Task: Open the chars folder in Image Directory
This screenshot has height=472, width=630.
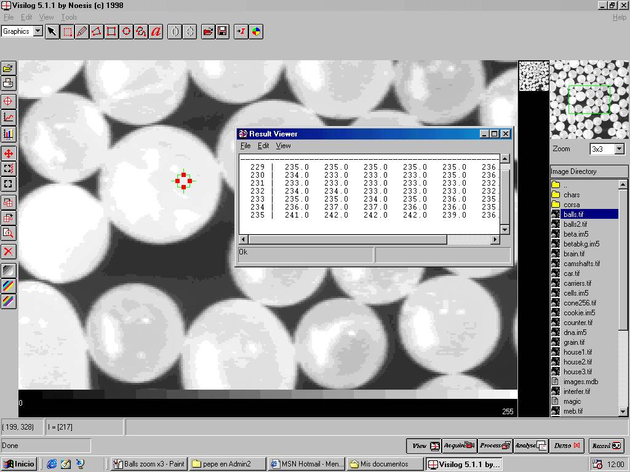Action: click(x=572, y=195)
